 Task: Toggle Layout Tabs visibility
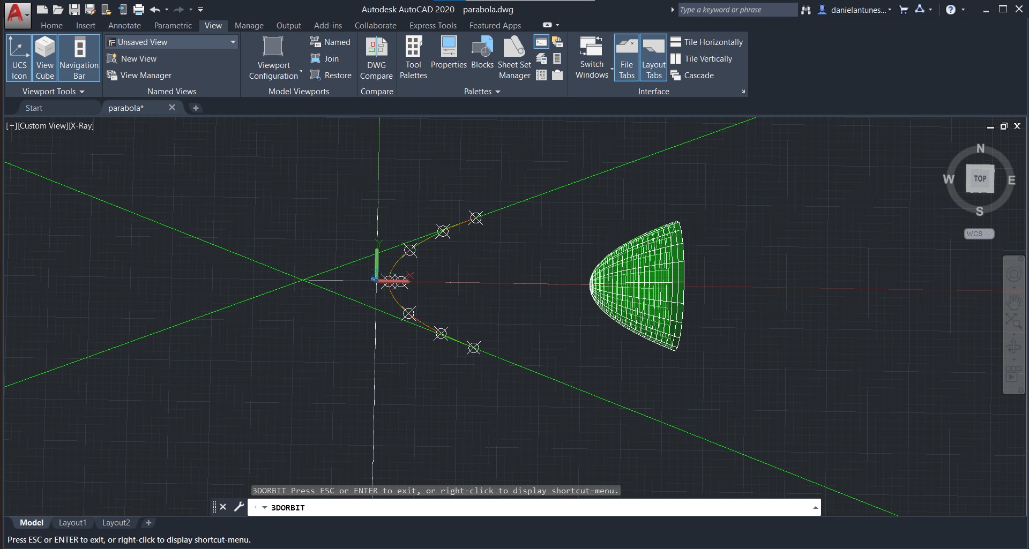[653, 58]
